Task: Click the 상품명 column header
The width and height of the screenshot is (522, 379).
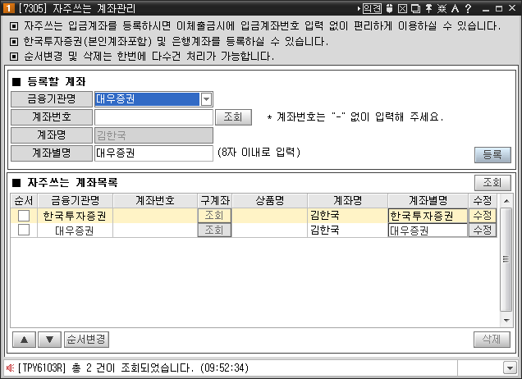Action: click(x=270, y=201)
